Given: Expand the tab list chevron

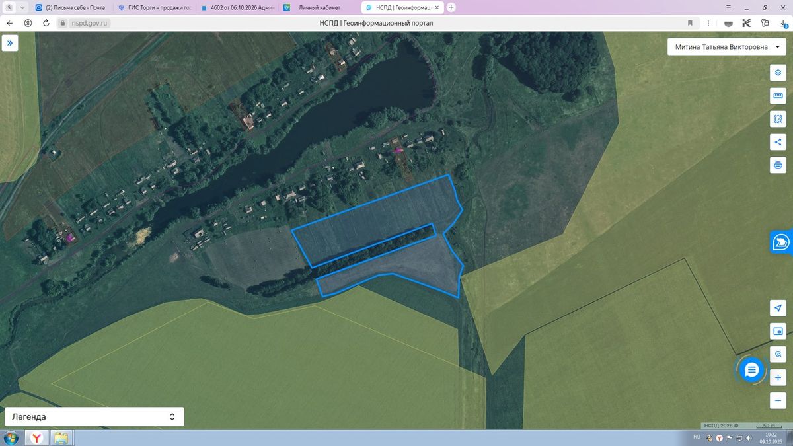Looking at the screenshot, I should (23, 7).
